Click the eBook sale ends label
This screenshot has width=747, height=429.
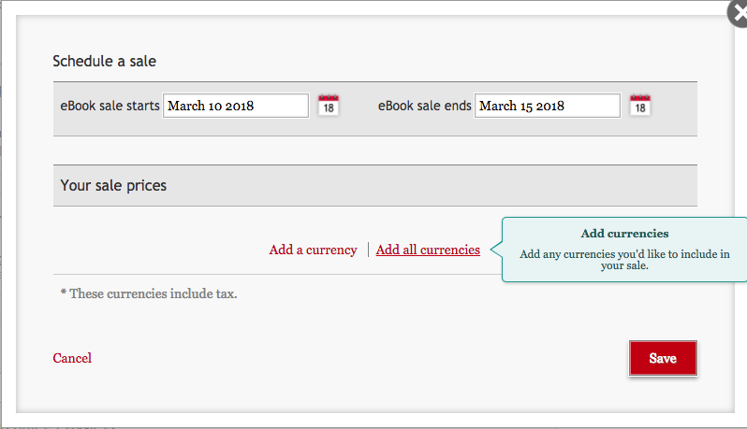click(x=424, y=107)
